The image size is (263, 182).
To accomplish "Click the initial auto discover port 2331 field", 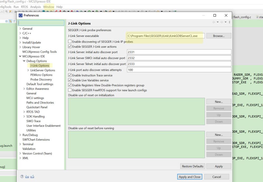I will click(x=179, y=52).
